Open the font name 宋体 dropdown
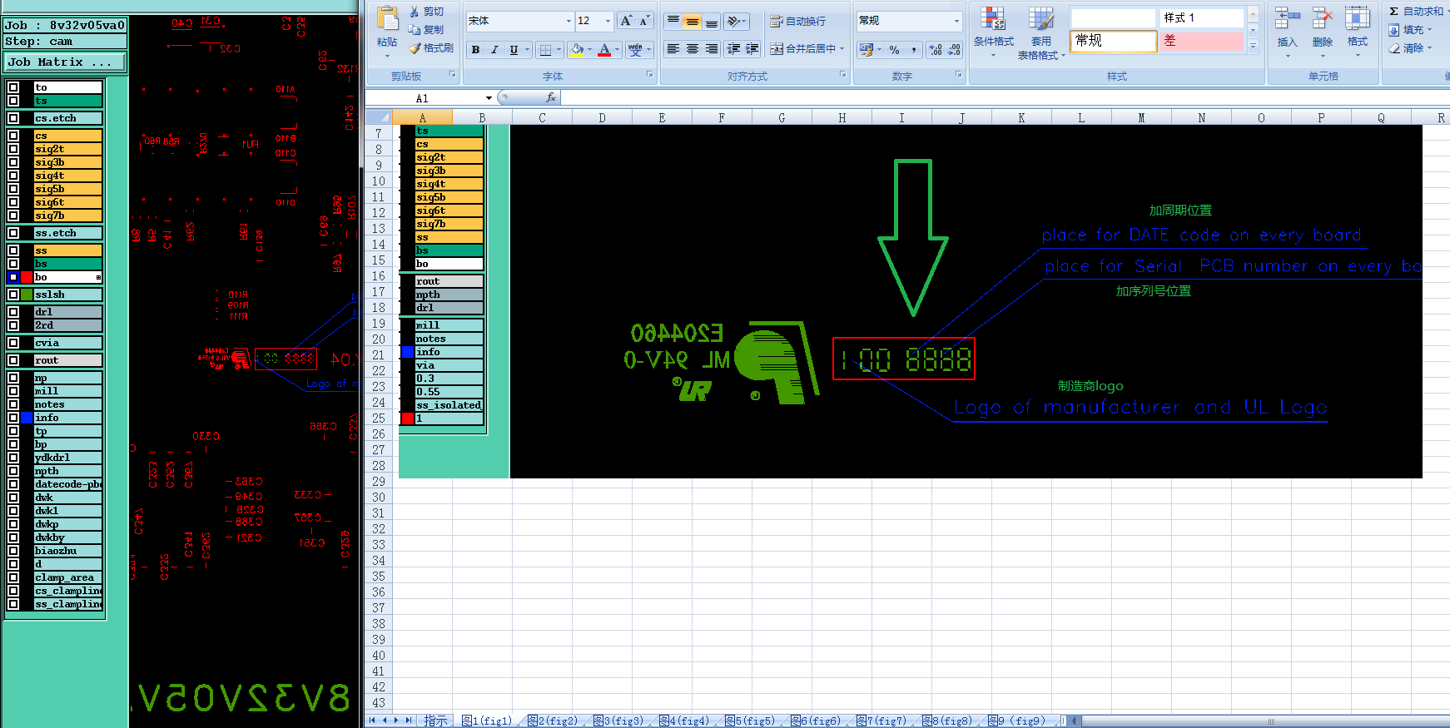This screenshot has height=728, width=1450. point(569,21)
